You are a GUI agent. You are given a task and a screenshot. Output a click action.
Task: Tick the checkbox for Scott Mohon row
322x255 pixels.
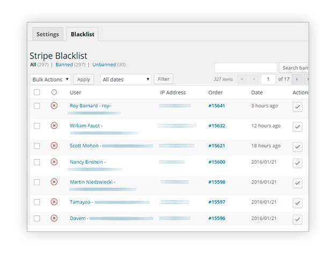[x=37, y=146]
